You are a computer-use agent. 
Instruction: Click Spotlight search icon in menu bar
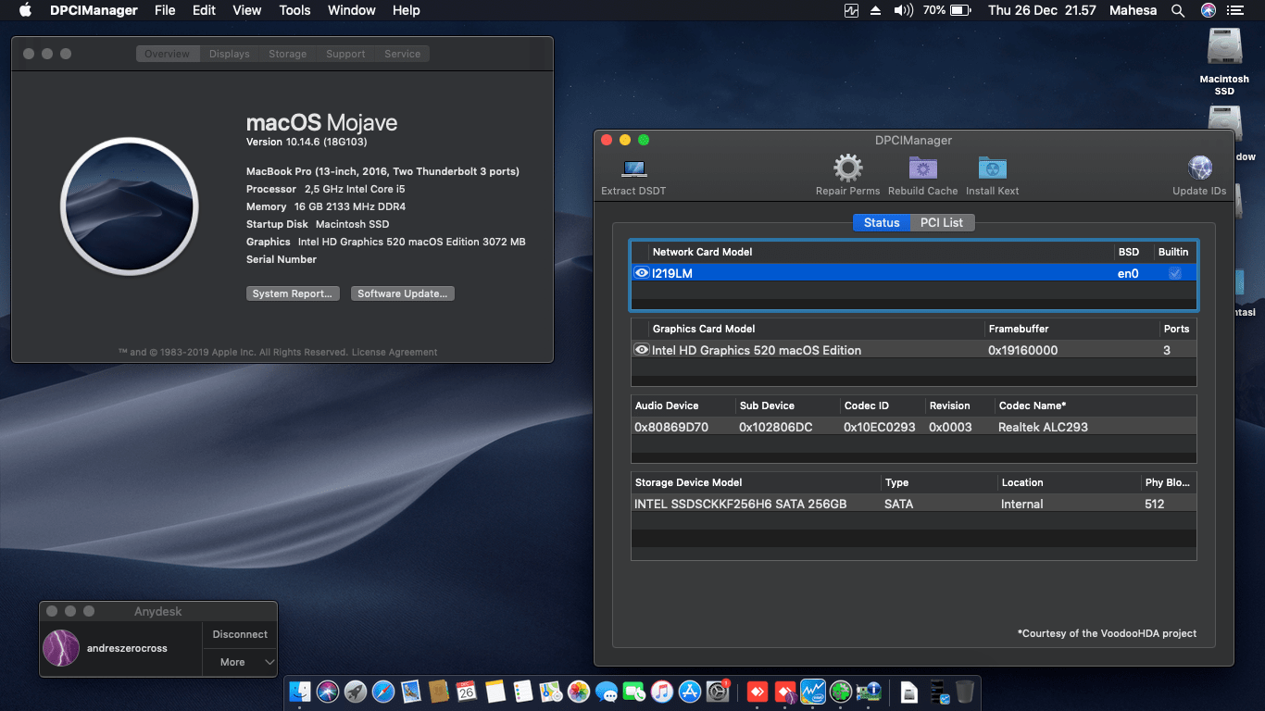click(x=1178, y=10)
